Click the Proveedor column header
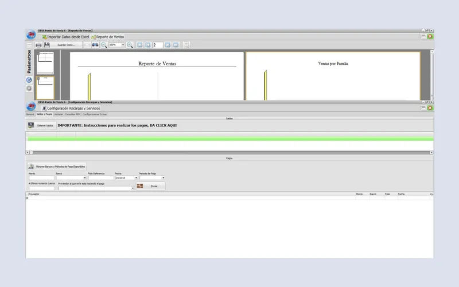The height and width of the screenshot is (287, 459). (191, 194)
